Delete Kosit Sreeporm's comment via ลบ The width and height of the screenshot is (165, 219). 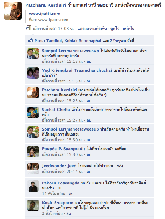coord(68,213)
